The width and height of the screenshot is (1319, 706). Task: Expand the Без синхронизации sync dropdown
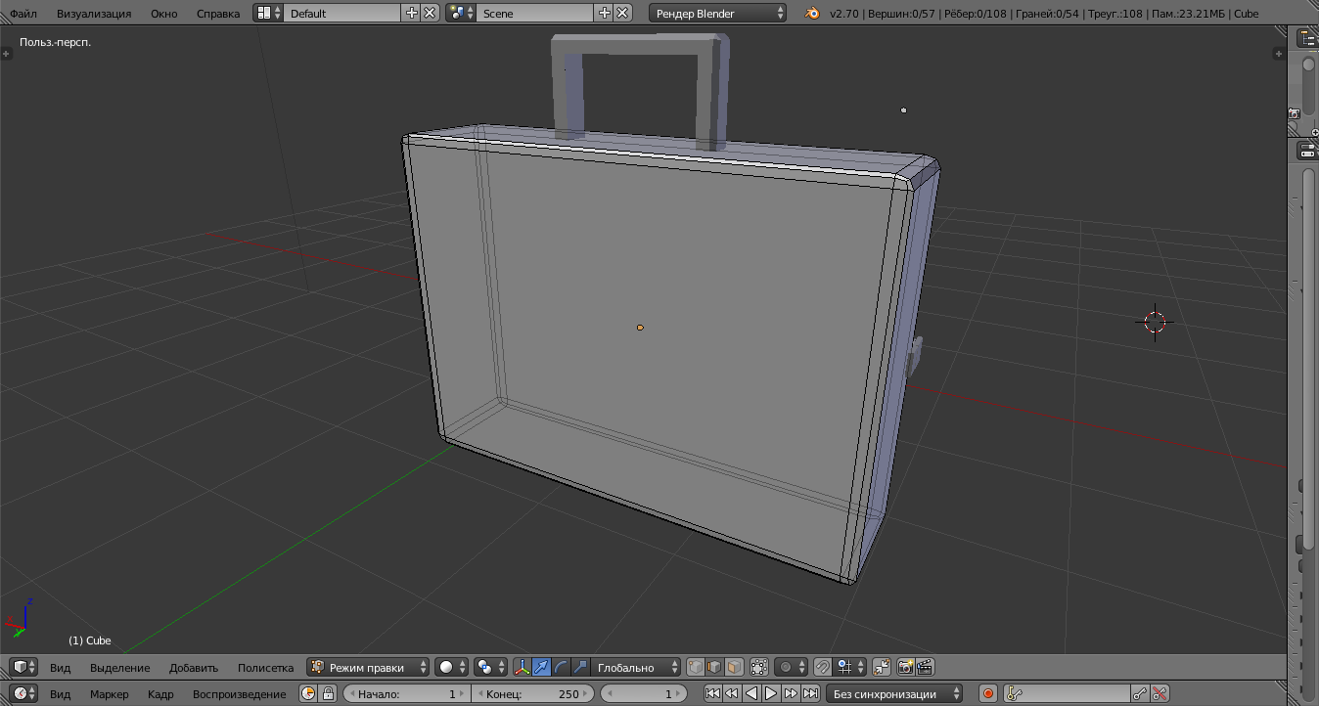click(x=894, y=694)
